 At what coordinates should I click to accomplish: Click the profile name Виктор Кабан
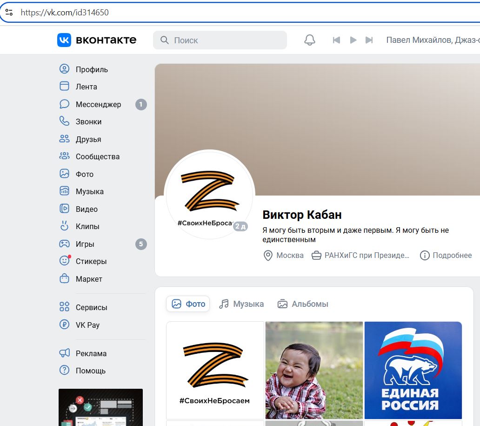302,215
